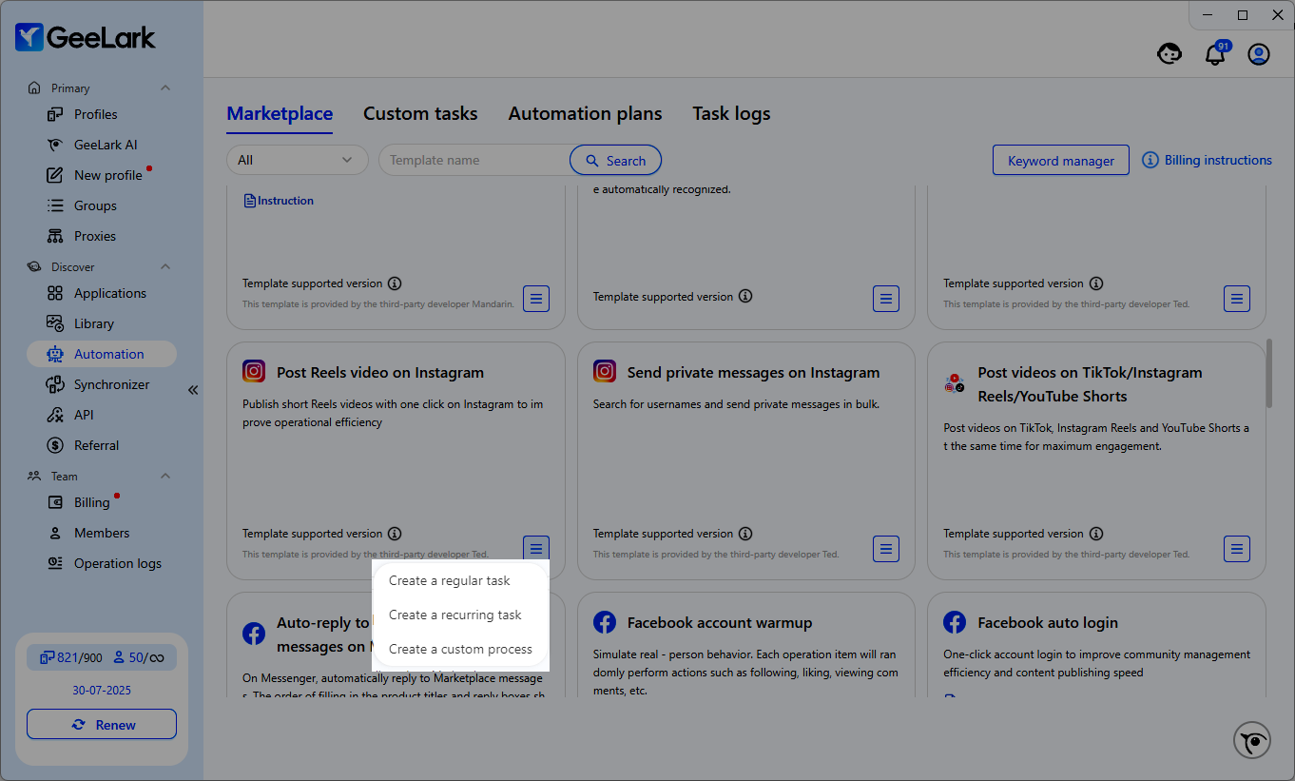Collapse the Discover section
The width and height of the screenshot is (1295, 781).
[x=165, y=266]
